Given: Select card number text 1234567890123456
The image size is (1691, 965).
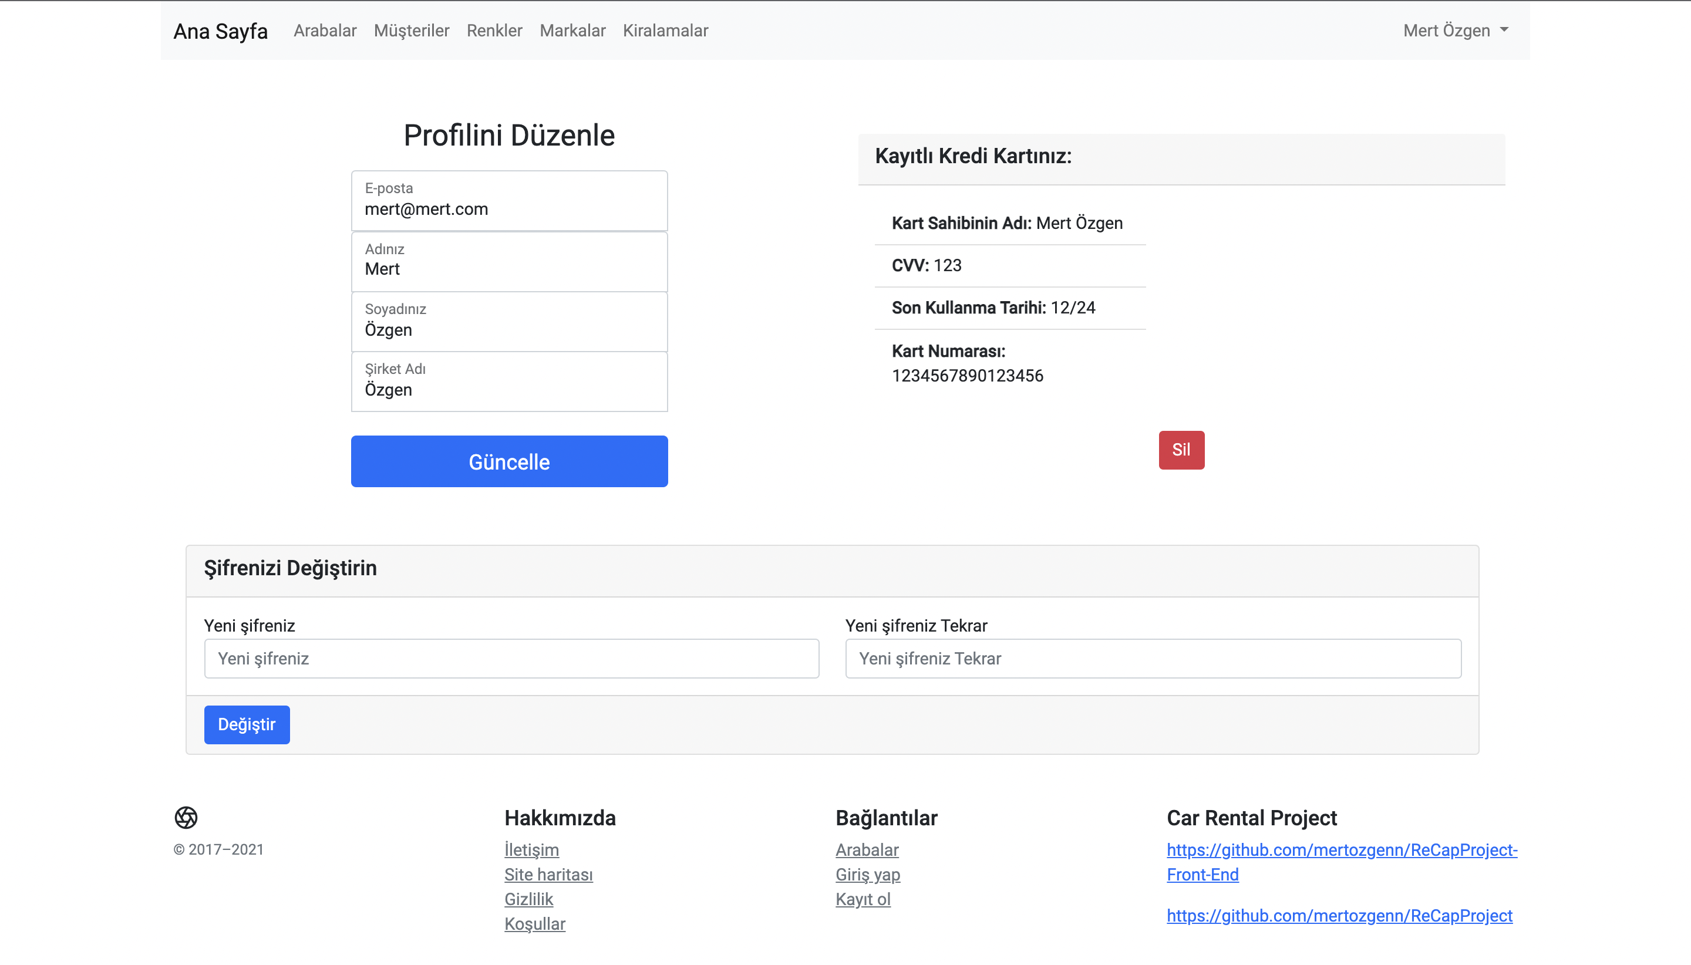Looking at the screenshot, I should [x=968, y=376].
